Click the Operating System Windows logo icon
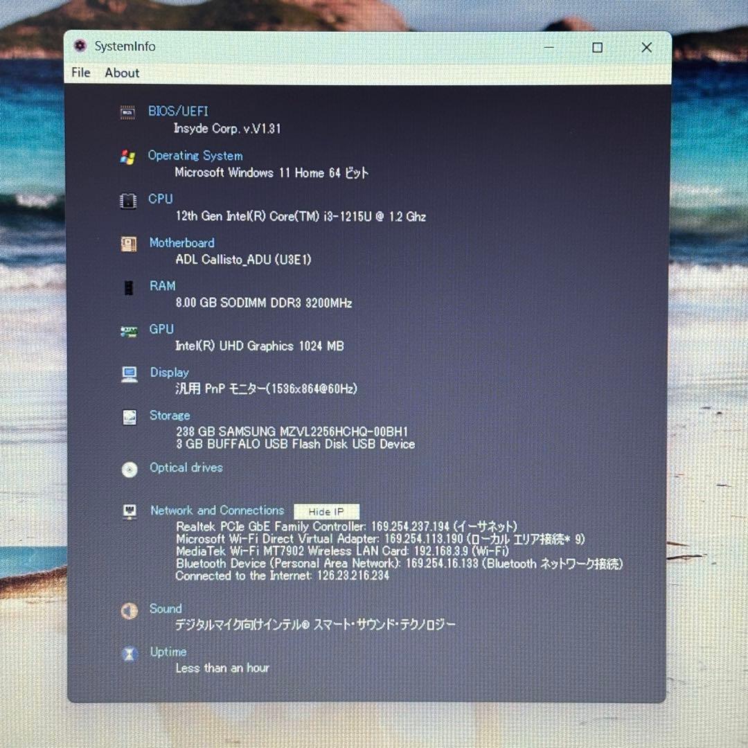Viewport: 748px width, 748px height. [x=129, y=155]
